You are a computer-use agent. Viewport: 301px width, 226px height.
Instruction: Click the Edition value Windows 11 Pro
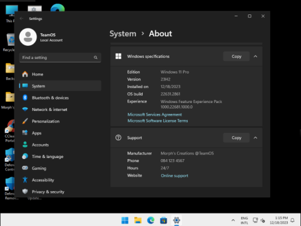[x=175, y=72]
